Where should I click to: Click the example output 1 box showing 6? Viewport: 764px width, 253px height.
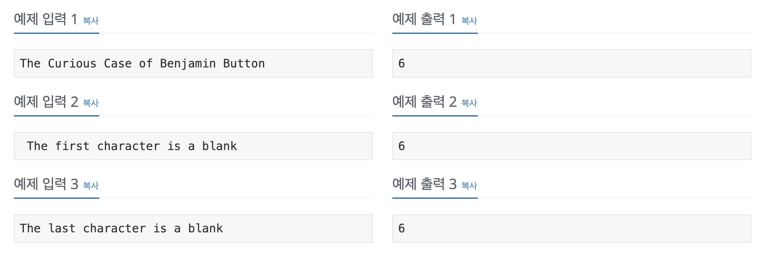(x=571, y=64)
